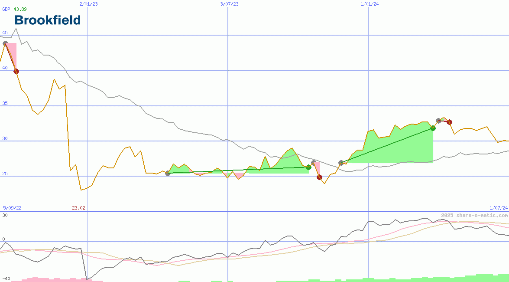Click the 40 price axis label
Screen dimensions: 509x282
click(5, 68)
